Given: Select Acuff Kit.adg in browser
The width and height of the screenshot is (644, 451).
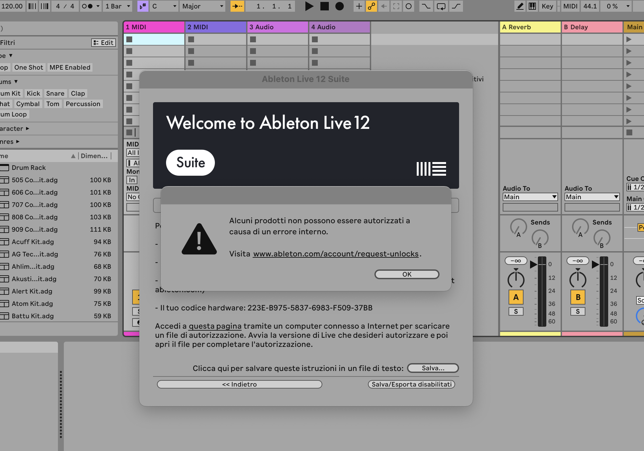Looking at the screenshot, I should 59,242.
